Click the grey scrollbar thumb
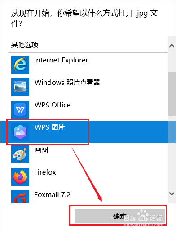 pyautogui.click(x=172, y=94)
